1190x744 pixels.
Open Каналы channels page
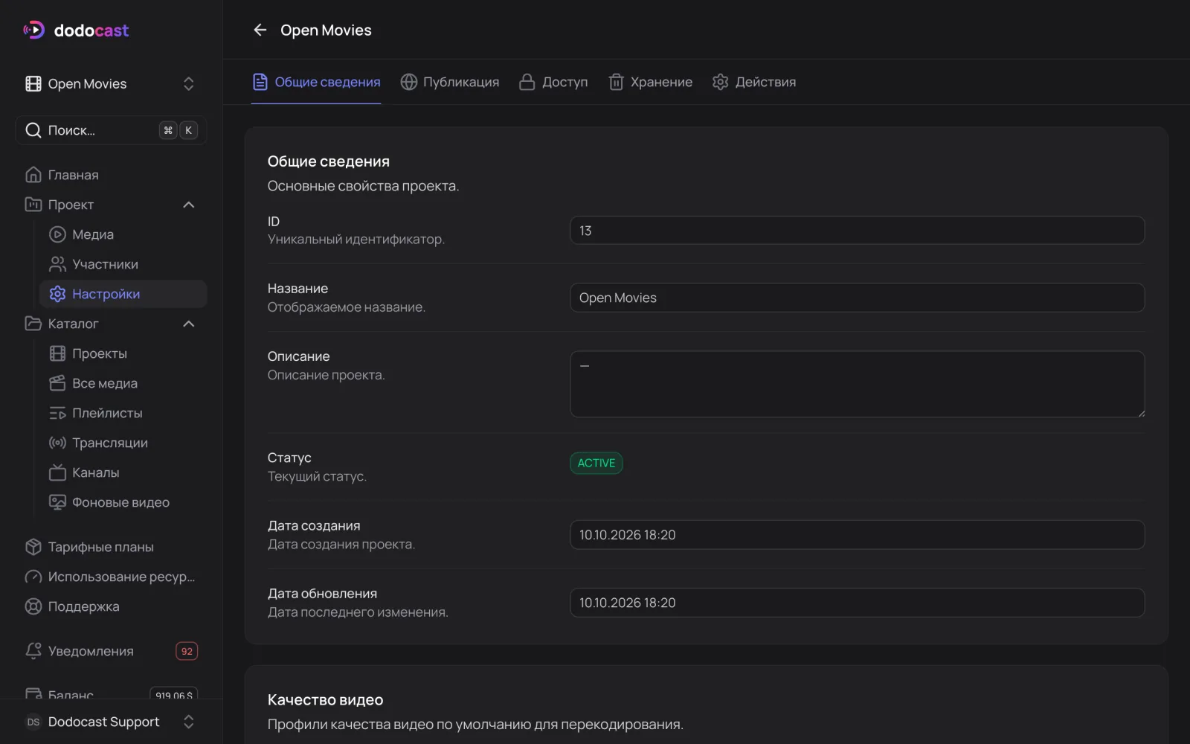[123, 472]
